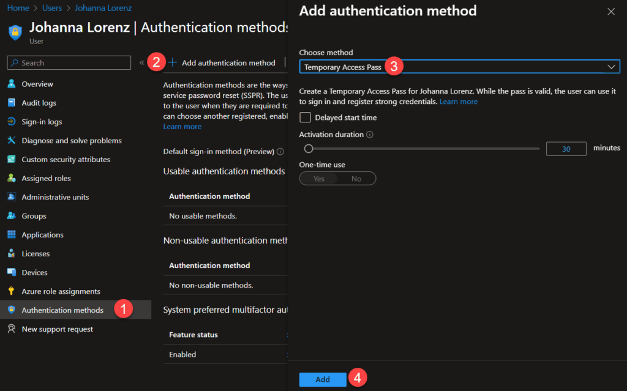Click the Assigned roles icon

(11, 178)
